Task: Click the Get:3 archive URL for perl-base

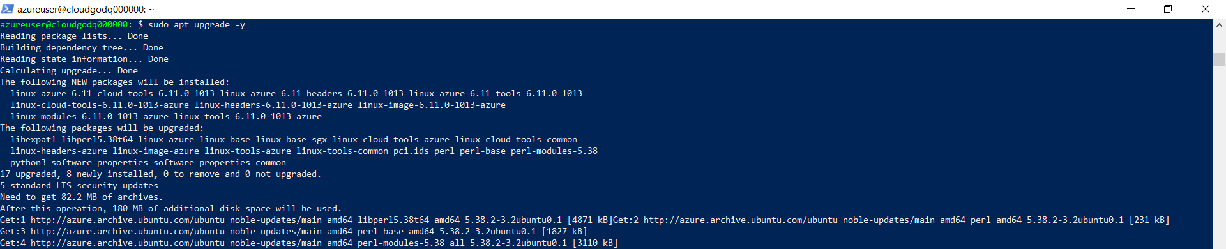Action: [x=128, y=232]
